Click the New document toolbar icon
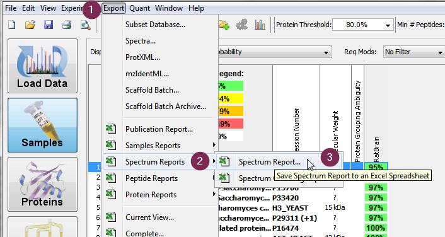 point(12,25)
